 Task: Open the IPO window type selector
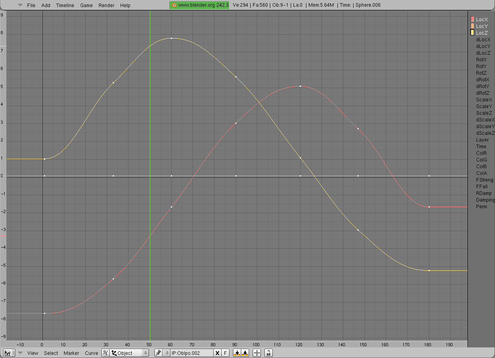9,353
